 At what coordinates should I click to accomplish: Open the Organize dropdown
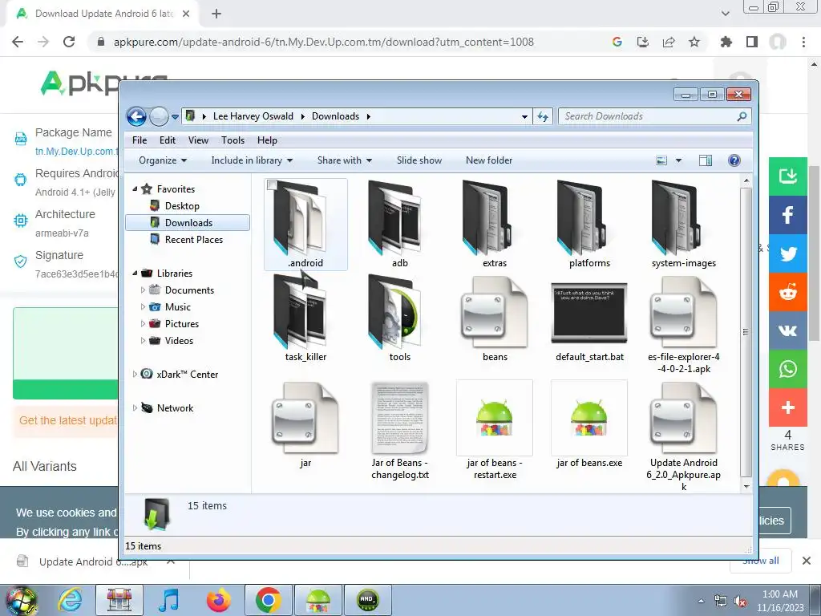[x=163, y=160]
